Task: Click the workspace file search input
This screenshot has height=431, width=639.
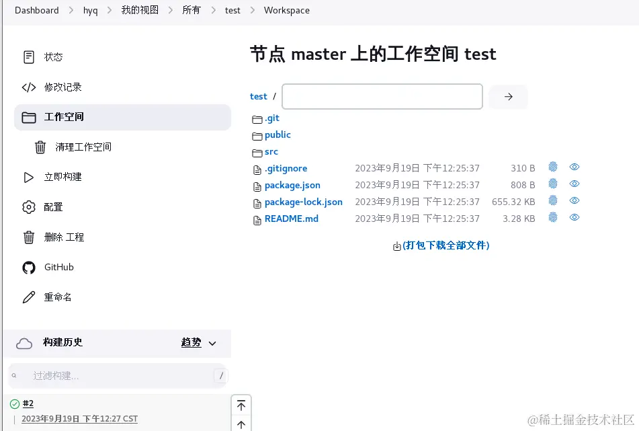Action: [x=382, y=96]
